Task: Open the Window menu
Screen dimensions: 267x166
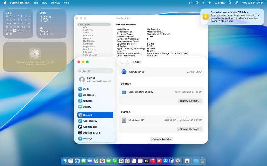Action: click(x=55, y=3)
